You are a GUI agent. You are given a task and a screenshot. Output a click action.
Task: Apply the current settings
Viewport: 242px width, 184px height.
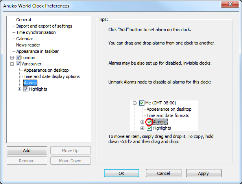coord(203,173)
